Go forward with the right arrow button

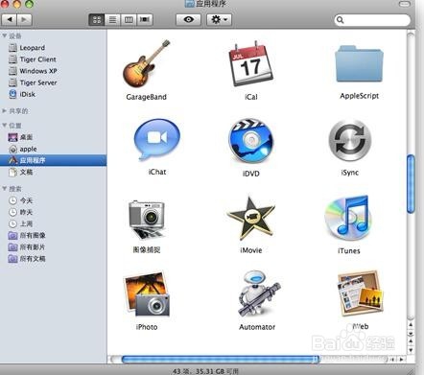click(x=24, y=19)
